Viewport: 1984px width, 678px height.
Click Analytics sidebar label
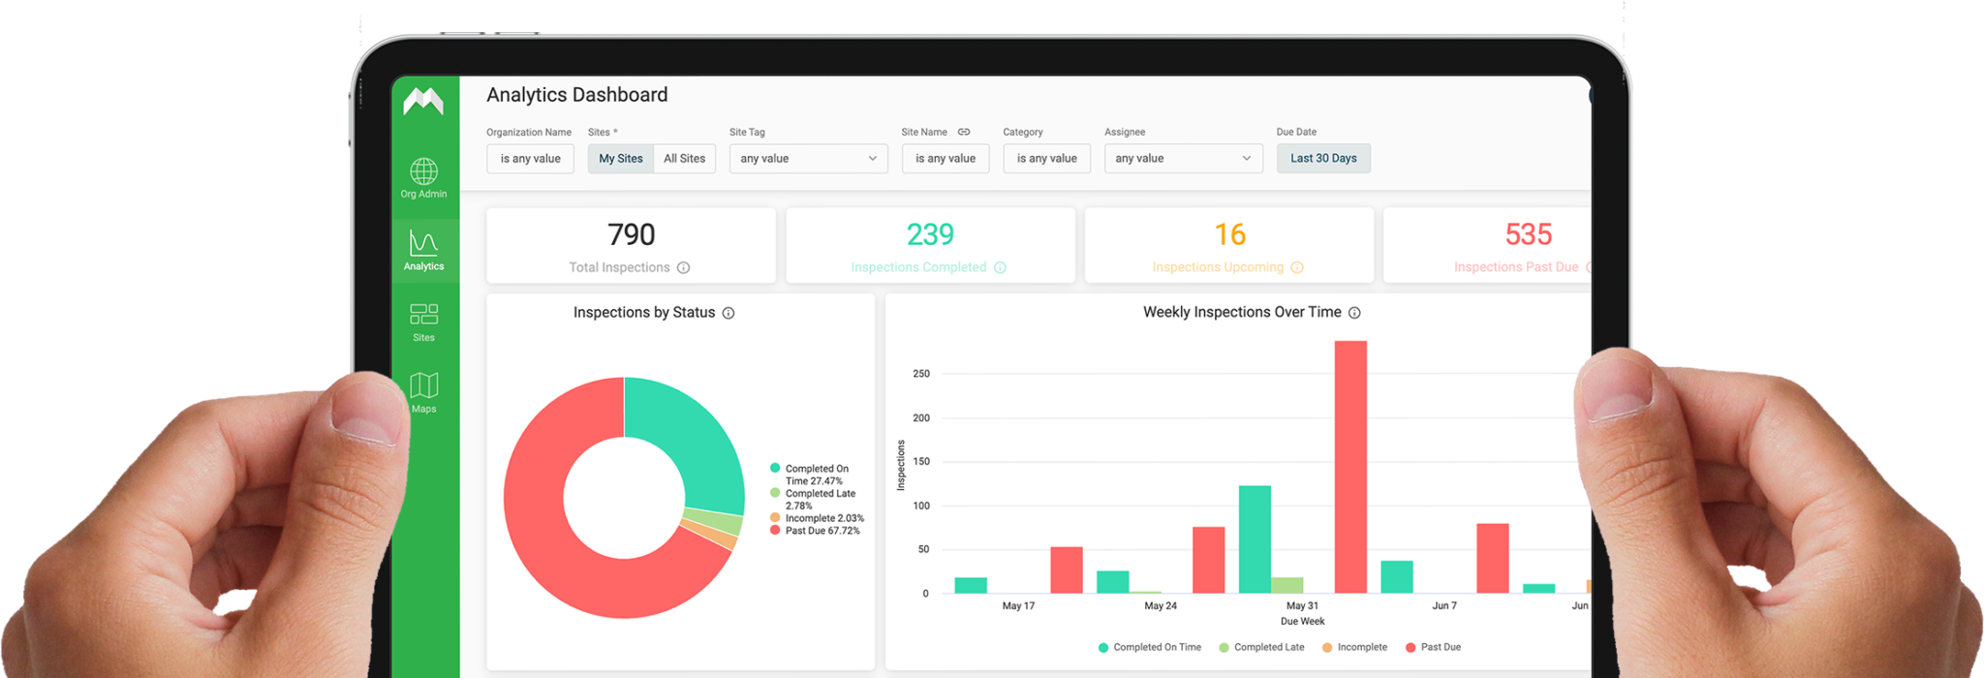point(423,266)
